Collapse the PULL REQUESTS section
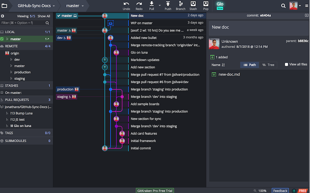This screenshot has height=193, width=310. click(x=26, y=100)
